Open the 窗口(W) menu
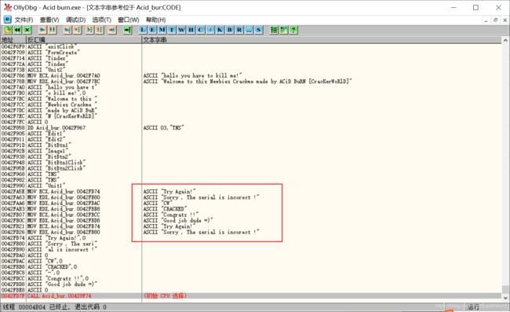This screenshot has width=510, height=312. 129,20
